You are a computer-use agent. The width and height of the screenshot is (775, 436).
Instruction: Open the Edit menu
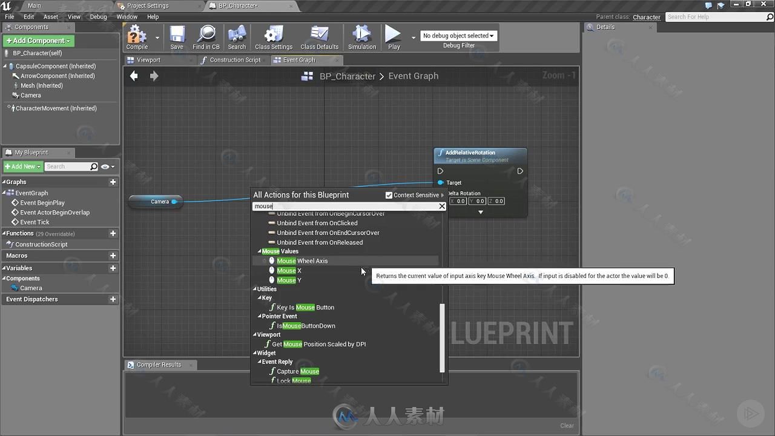[28, 17]
